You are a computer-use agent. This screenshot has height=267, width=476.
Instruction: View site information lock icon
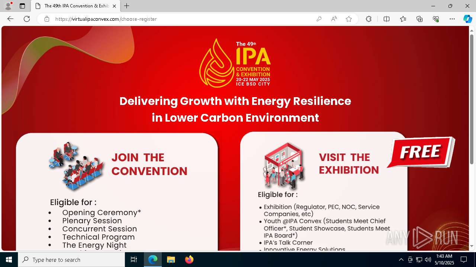pyautogui.click(x=47, y=19)
